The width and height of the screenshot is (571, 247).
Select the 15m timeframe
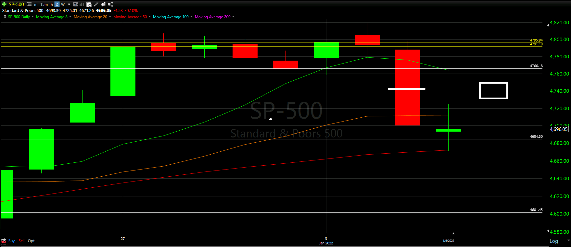(44, 5)
